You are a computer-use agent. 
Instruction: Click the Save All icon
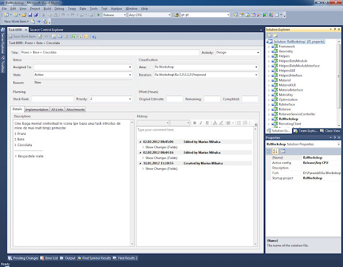click(x=36, y=15)
